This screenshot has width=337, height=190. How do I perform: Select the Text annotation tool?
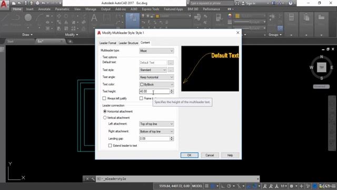(x=94, y=18)
